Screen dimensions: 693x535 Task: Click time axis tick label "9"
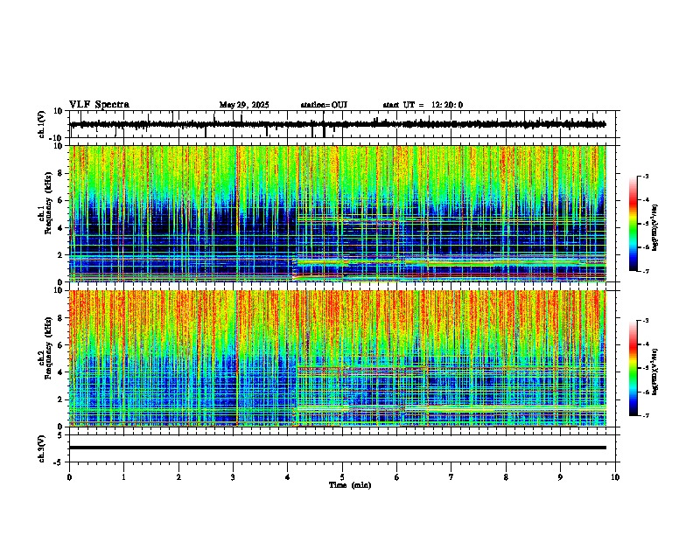(x=560, y=477)
